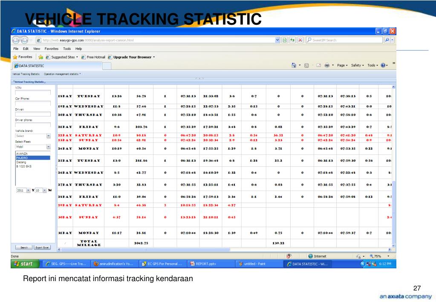Open the Edit menu

point(26,49)
